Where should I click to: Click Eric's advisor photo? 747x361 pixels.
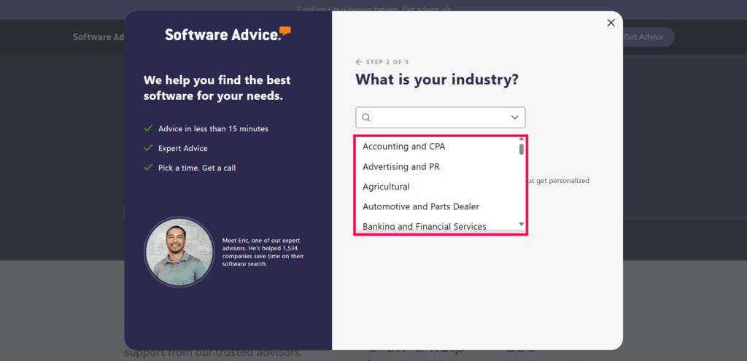click(179, 252)
